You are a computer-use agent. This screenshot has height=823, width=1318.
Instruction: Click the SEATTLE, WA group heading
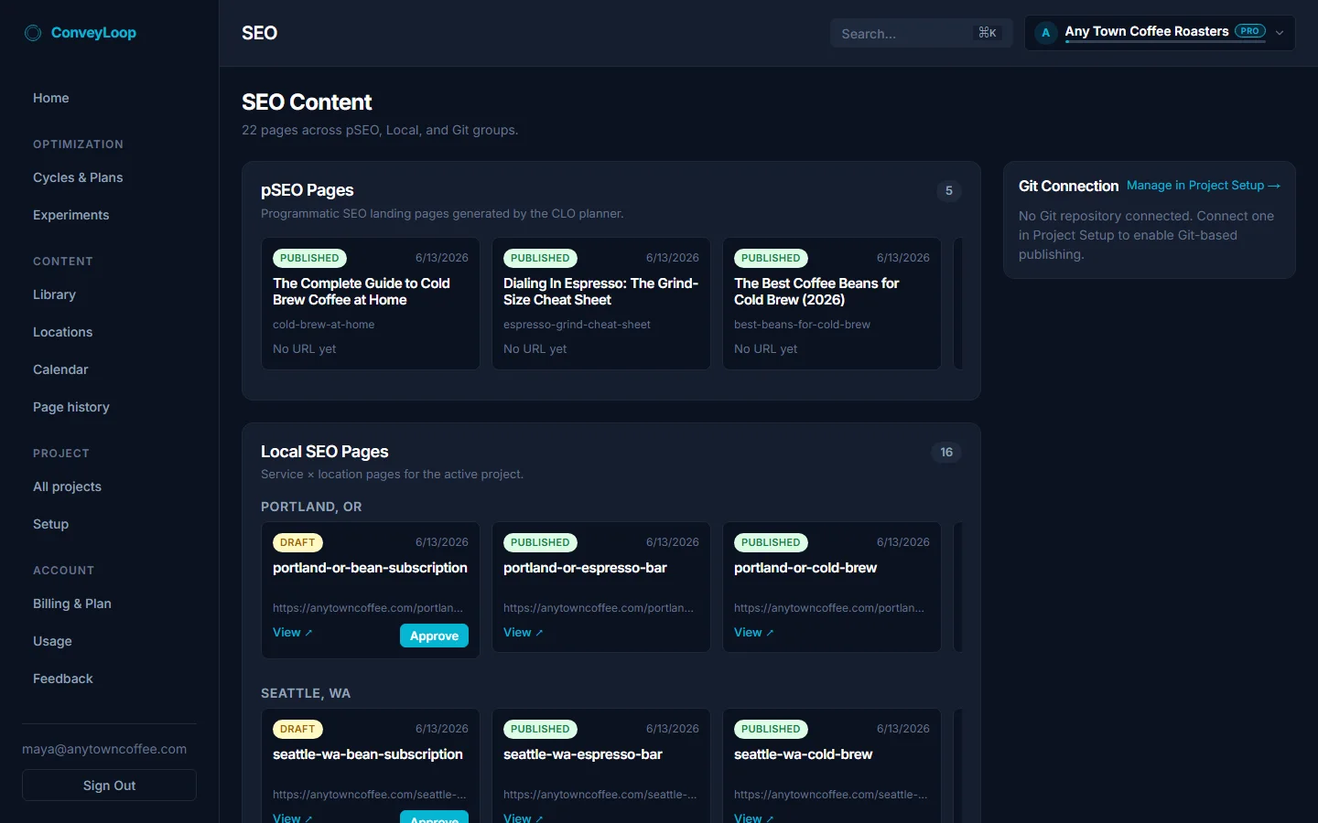click(306, 693)
